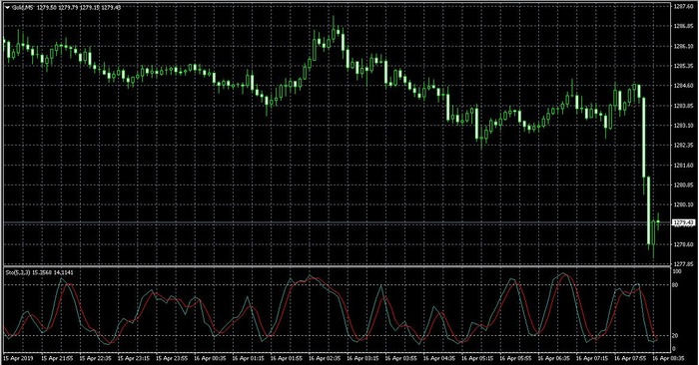
Task: Click the 16 Apr 05:15 time label
Action: tap(476, 357)
